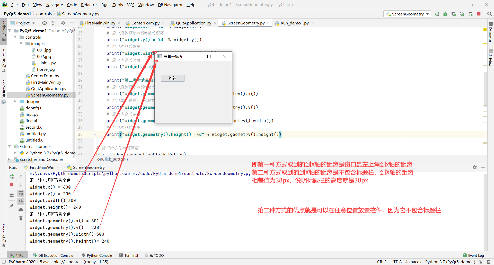494x265 pixels.
Task: Expand the designer folder
Action: click(x=15, y=101)
